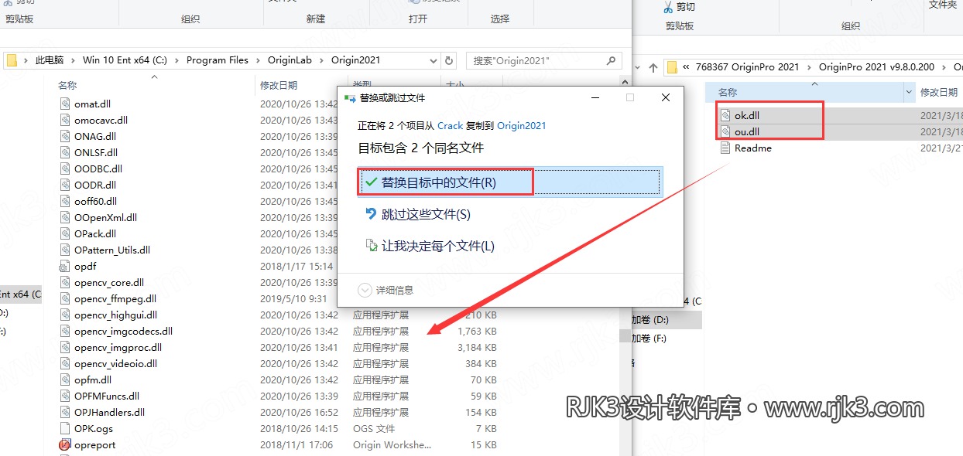Click 此电脑 in the left address bar
The width and height of the screenshot is (963, 456).
point(50,60)
